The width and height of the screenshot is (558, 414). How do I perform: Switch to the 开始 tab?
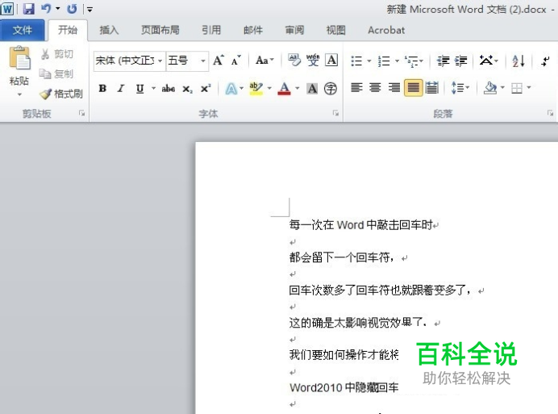click(68, 31)
